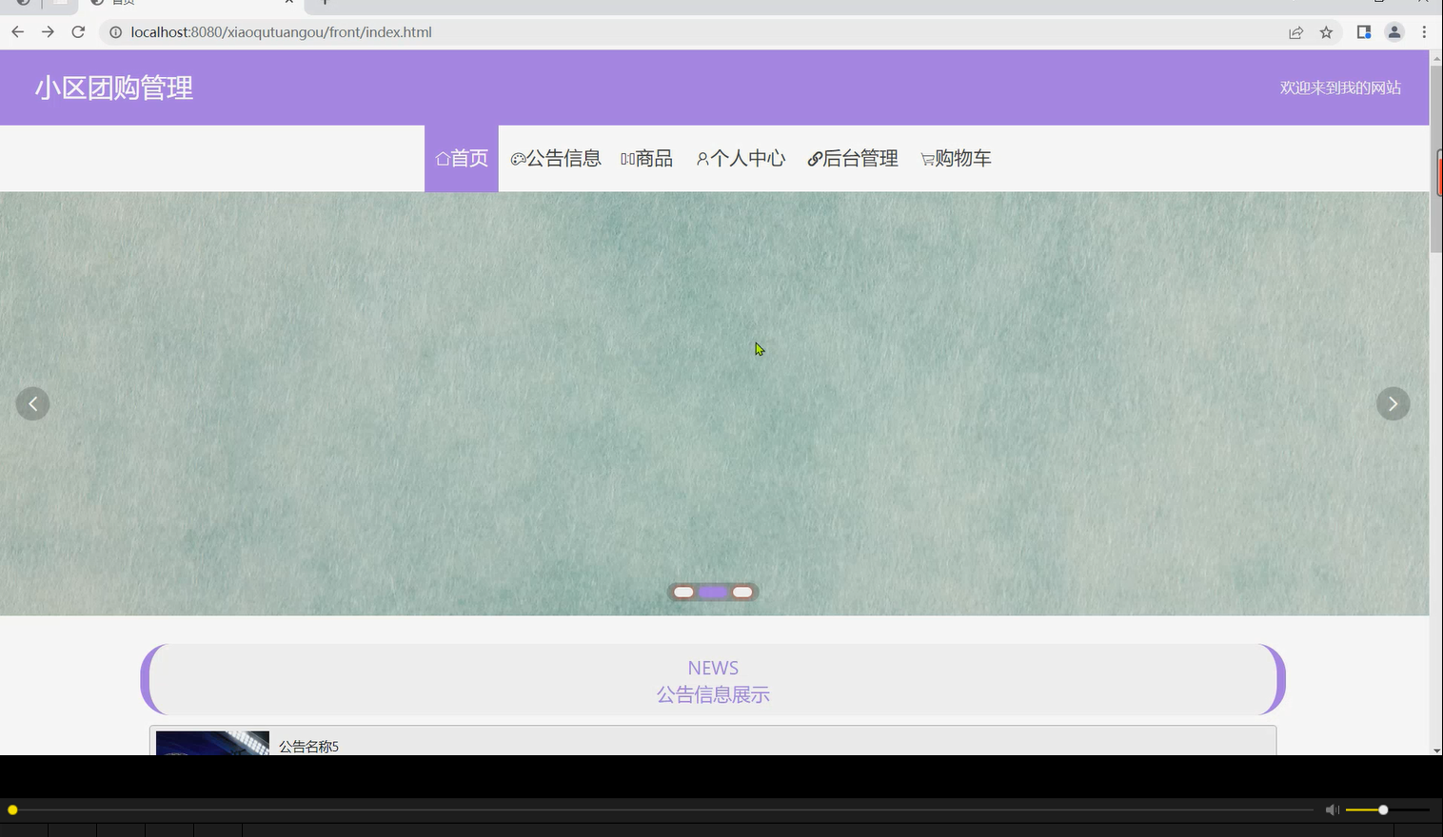This screenshot has height=837, width=1443.
Task: Toggle mute on the volume icon
Action: [1332, 809]
